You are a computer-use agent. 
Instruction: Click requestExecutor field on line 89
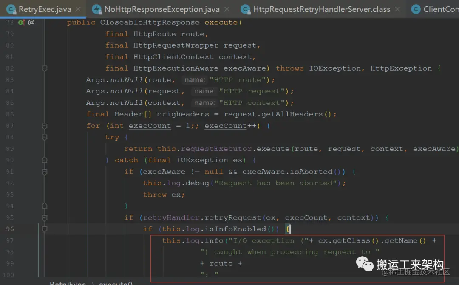[x=216, y=149]
